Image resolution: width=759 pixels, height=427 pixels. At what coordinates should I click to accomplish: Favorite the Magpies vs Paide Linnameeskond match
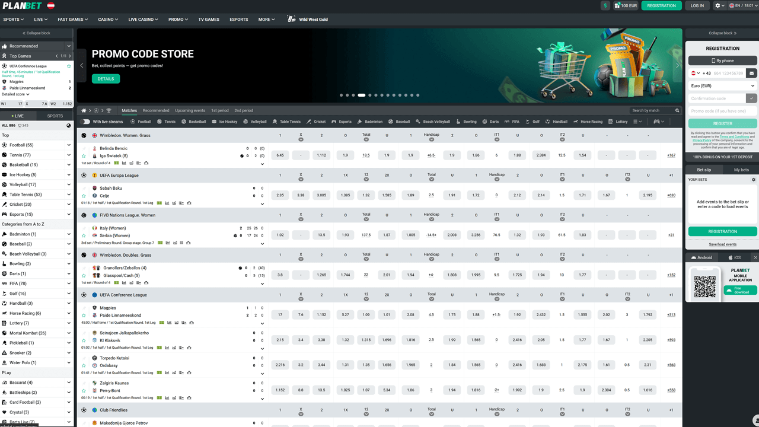click(x=84, y=316)
